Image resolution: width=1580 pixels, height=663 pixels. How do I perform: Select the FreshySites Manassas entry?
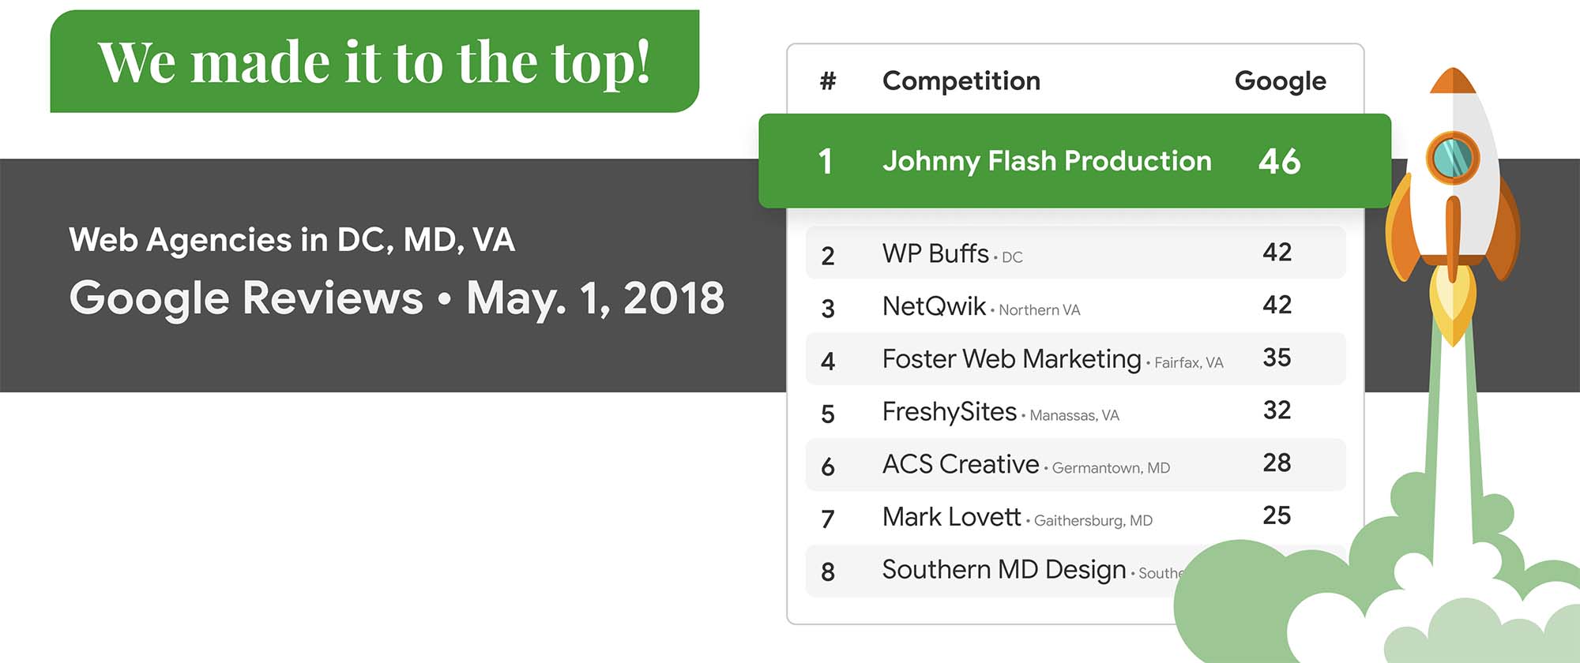tap(1075, 411)
